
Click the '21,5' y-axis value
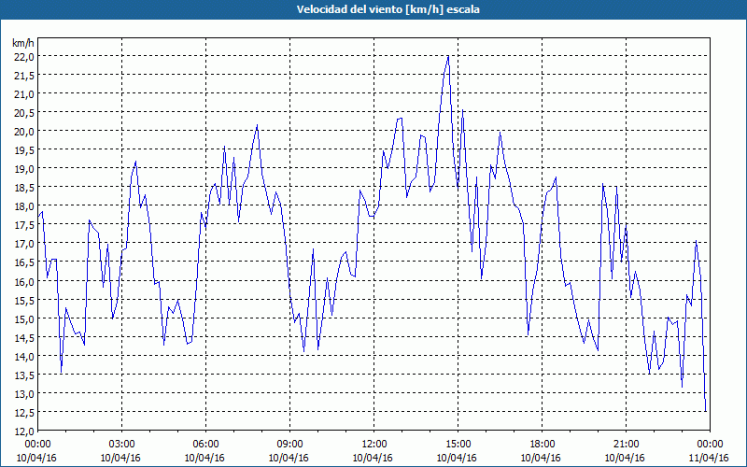tap(24, 75)
